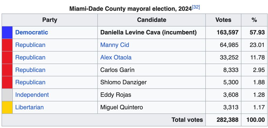Screen dimensions: 268x128
Task: Select the Votes column header
Action: 223,20
